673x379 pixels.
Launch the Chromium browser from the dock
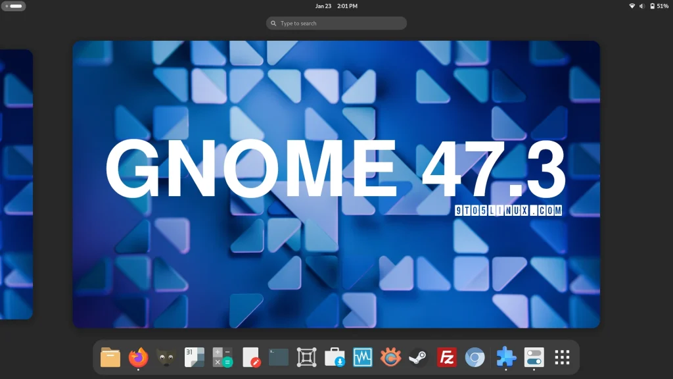tap(475, 357)
